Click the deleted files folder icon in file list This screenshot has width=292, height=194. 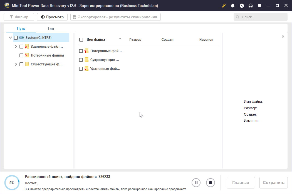pyautogui.click(x=86, y=69)
